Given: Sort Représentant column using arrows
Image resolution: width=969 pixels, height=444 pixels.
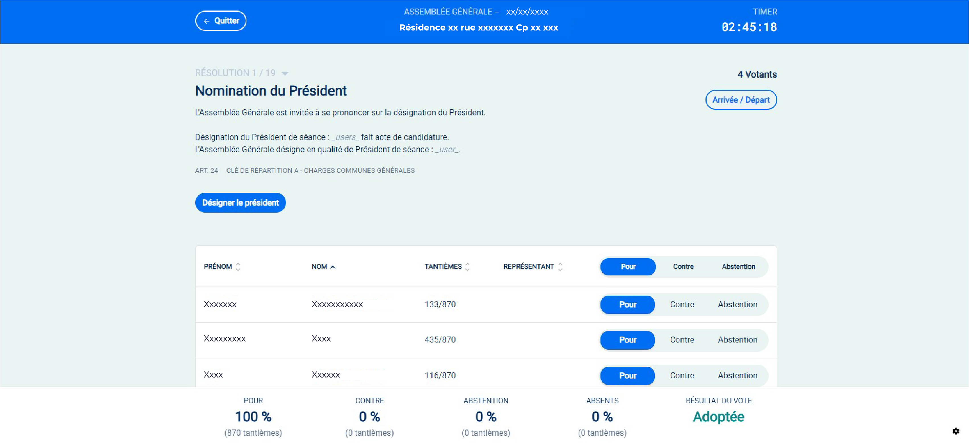Looking at the screenshot, I should pyautogui.click(x=560, y=267).
